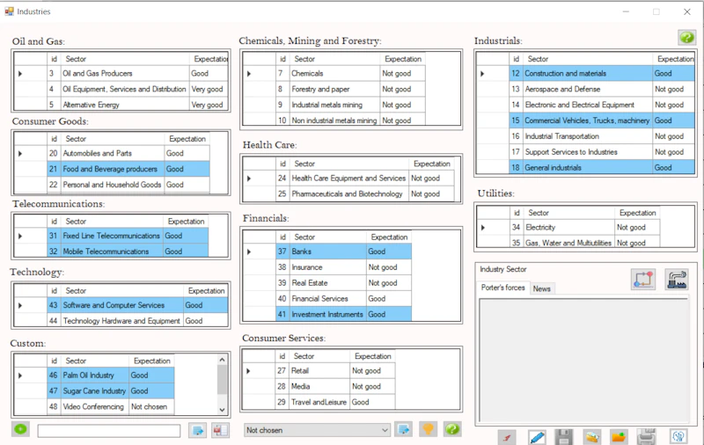Select Aerospace and Defense row
Screen dimensions: 704x445
585,90
